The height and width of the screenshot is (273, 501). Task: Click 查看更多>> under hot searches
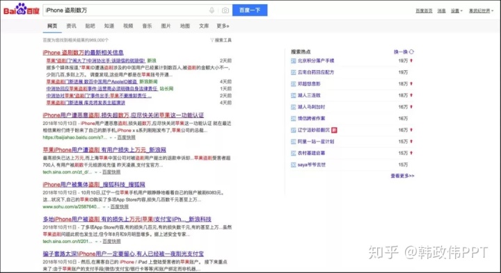coord(402,176)
